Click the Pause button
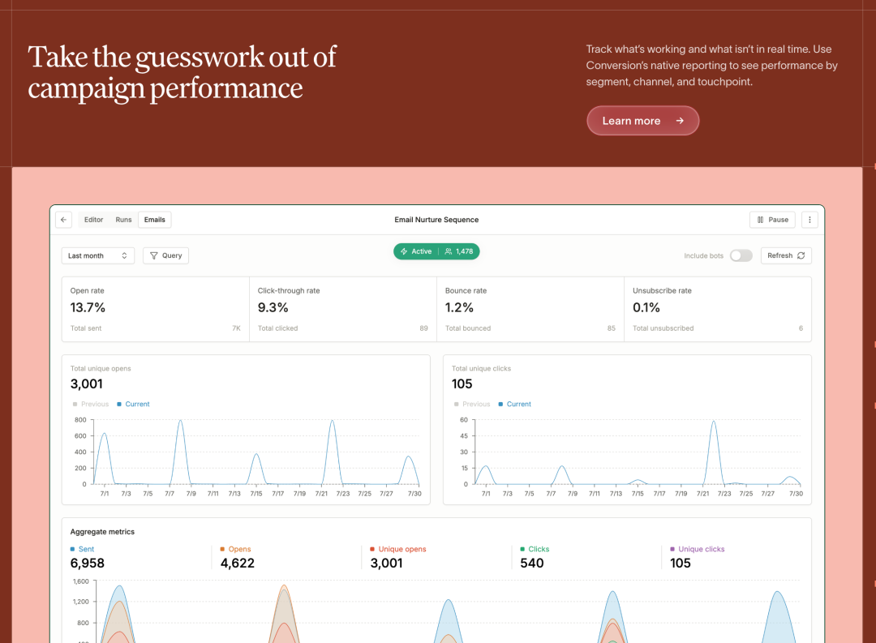 [772, 220]
